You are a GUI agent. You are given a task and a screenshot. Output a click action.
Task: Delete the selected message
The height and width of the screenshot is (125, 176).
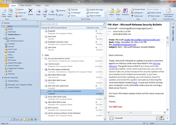click(30, 12)
